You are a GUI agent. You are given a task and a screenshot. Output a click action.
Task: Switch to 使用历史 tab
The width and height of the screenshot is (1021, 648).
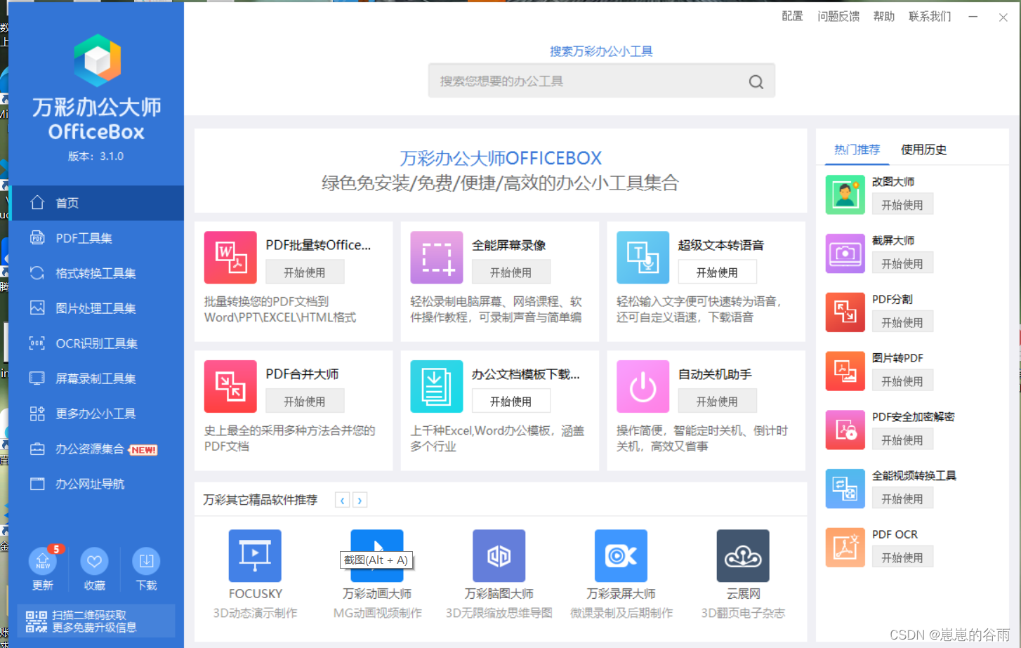(x=923, y=150)
